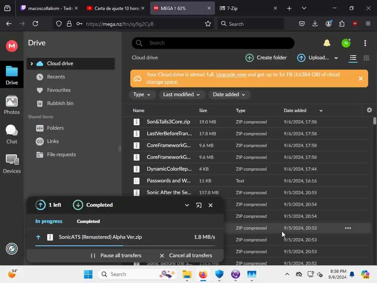Expand the Upload dropdown arrow

pyautogui.click(x=336, y=58)
